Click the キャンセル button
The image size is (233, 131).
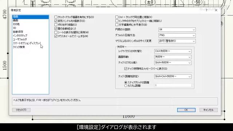[x=209, y=110]
